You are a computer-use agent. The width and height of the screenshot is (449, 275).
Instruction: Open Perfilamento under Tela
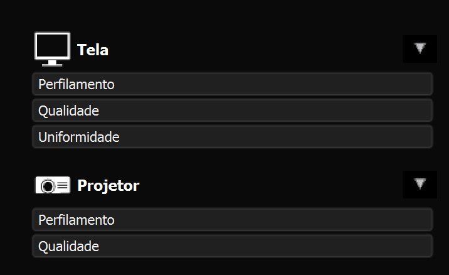(232, 84)
